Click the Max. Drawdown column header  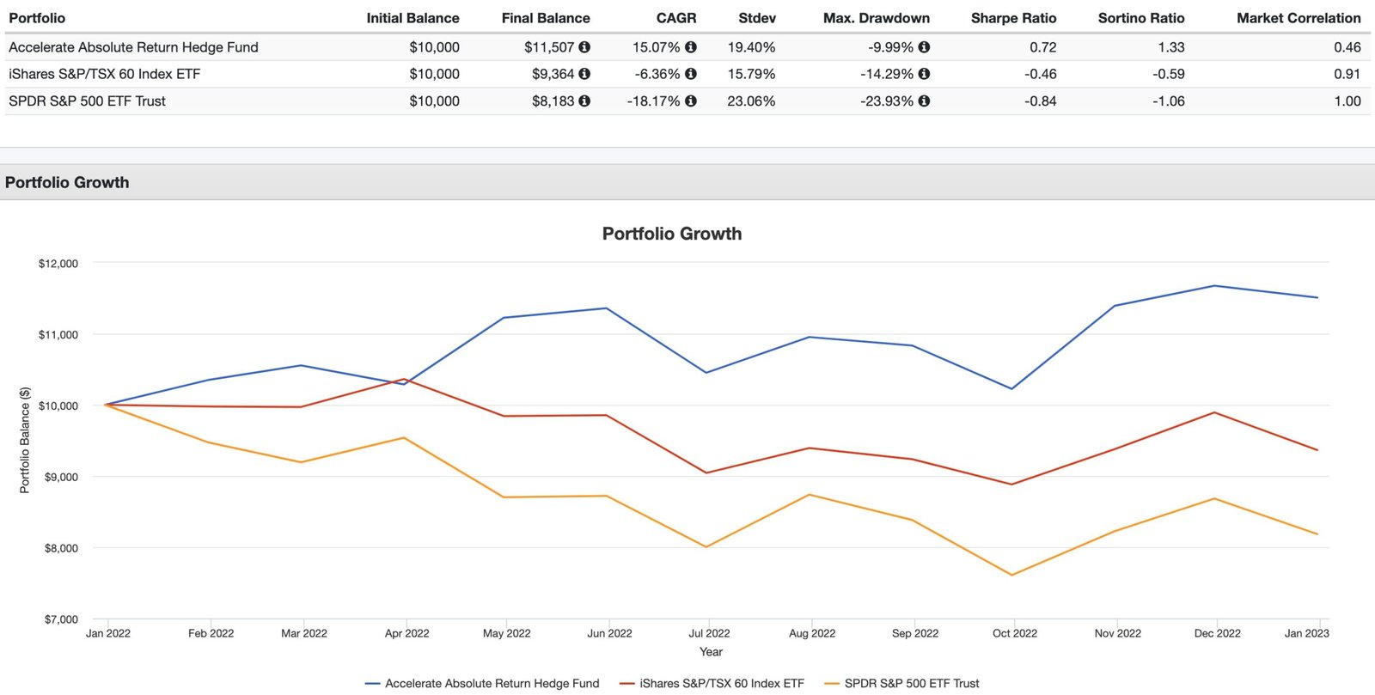pos(877,18)
